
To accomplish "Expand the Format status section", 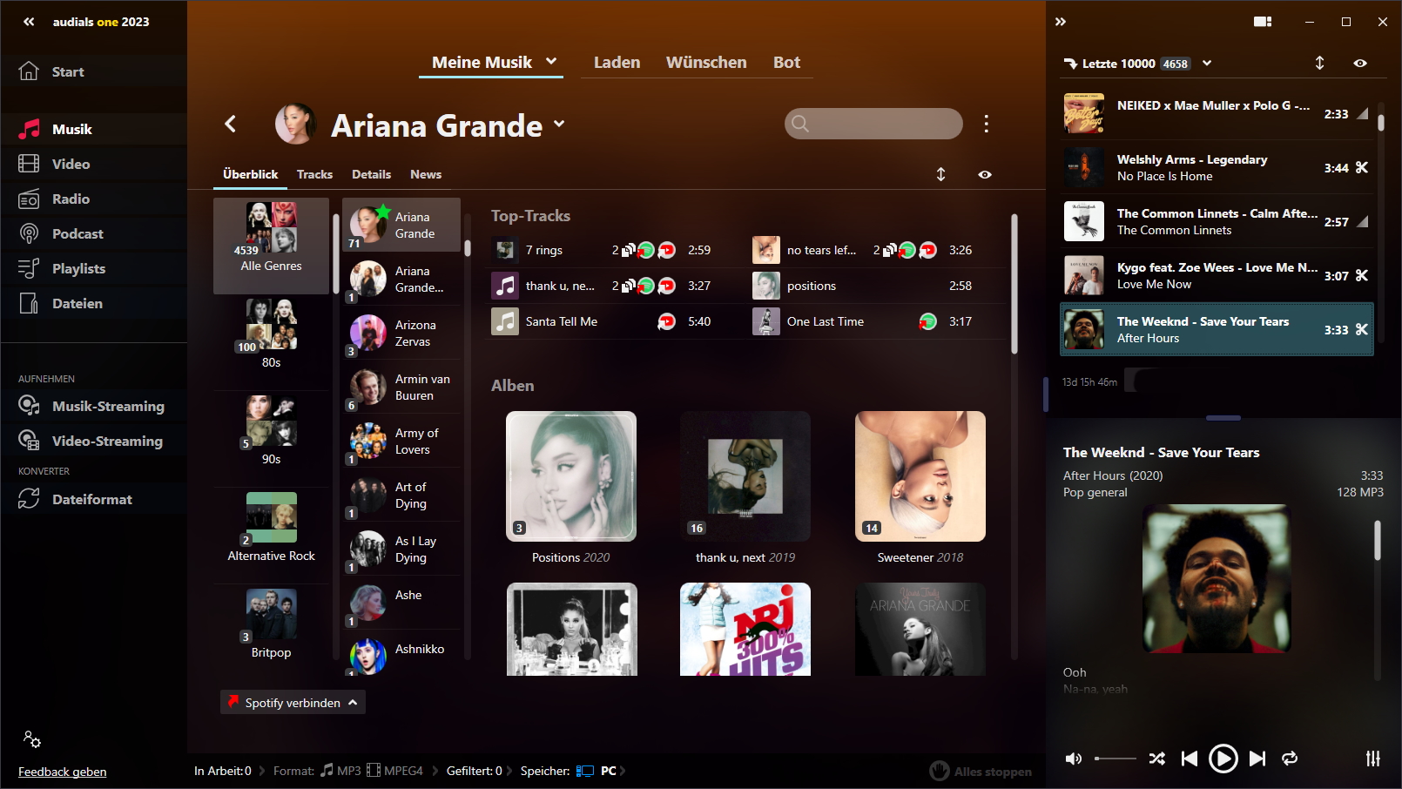I will point(435,771).
